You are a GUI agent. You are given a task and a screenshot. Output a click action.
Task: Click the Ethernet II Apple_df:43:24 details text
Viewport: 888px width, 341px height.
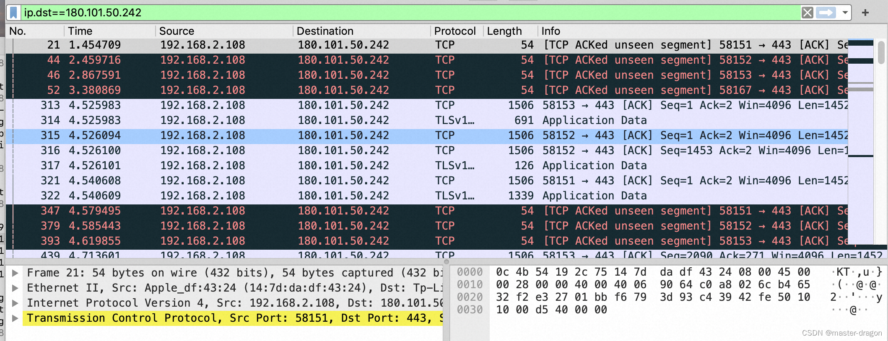pyautogui.click(x=235, y=288)
